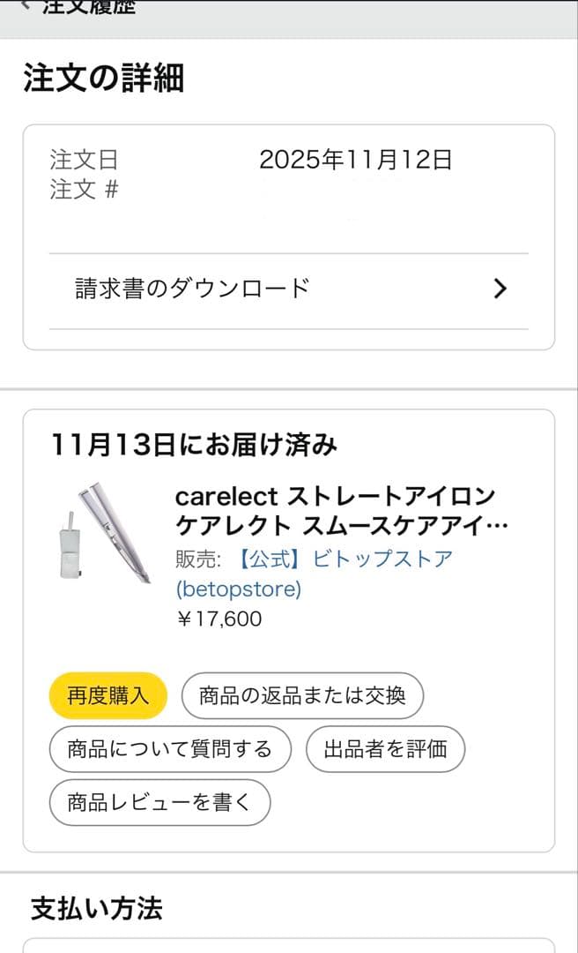Tap 商品レビューを書く to write a review

(160, 803)
